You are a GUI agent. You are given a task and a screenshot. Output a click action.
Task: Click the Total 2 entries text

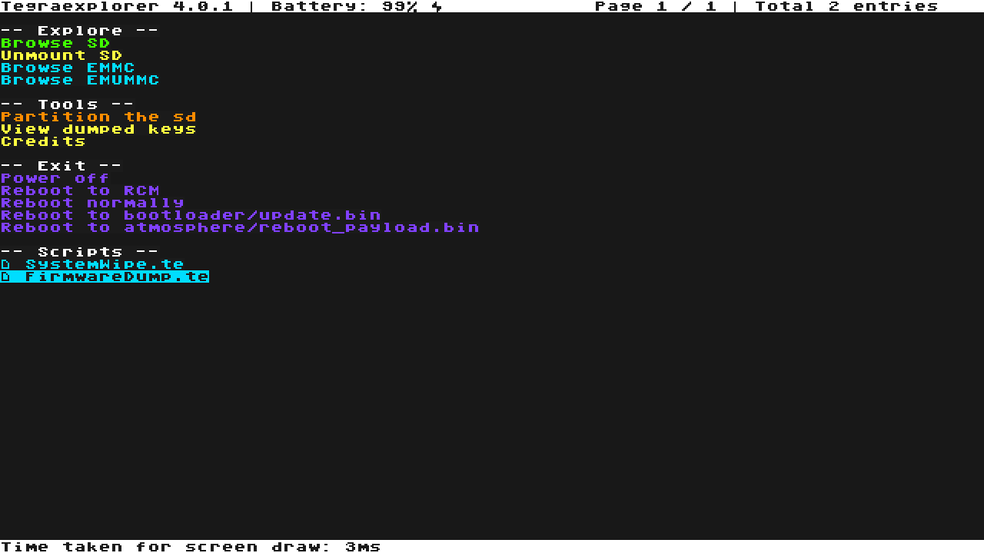point(846,6)
